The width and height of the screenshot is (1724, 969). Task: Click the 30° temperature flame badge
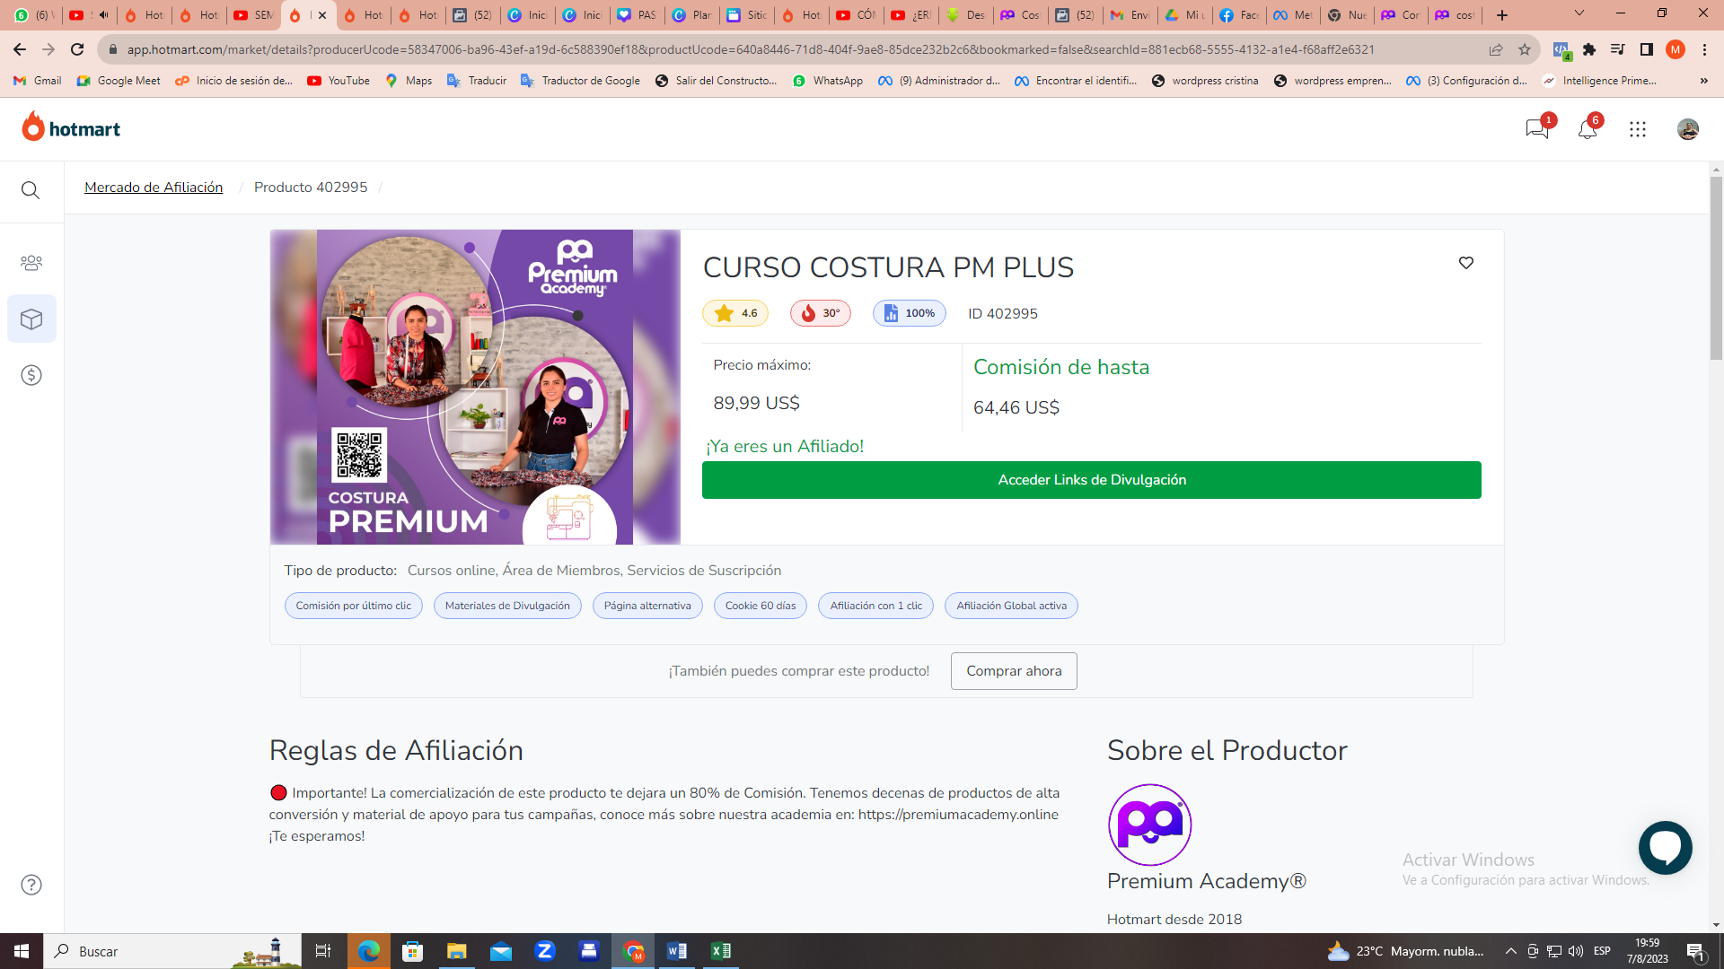pyautogui.click(x=821, y=313)
